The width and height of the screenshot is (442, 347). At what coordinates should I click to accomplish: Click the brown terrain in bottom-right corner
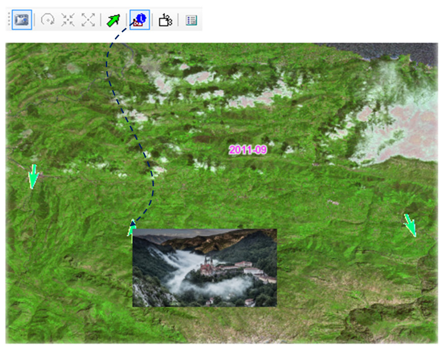point(386,320)
